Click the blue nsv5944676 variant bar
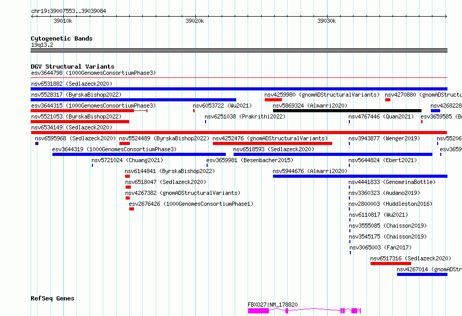 360,176
